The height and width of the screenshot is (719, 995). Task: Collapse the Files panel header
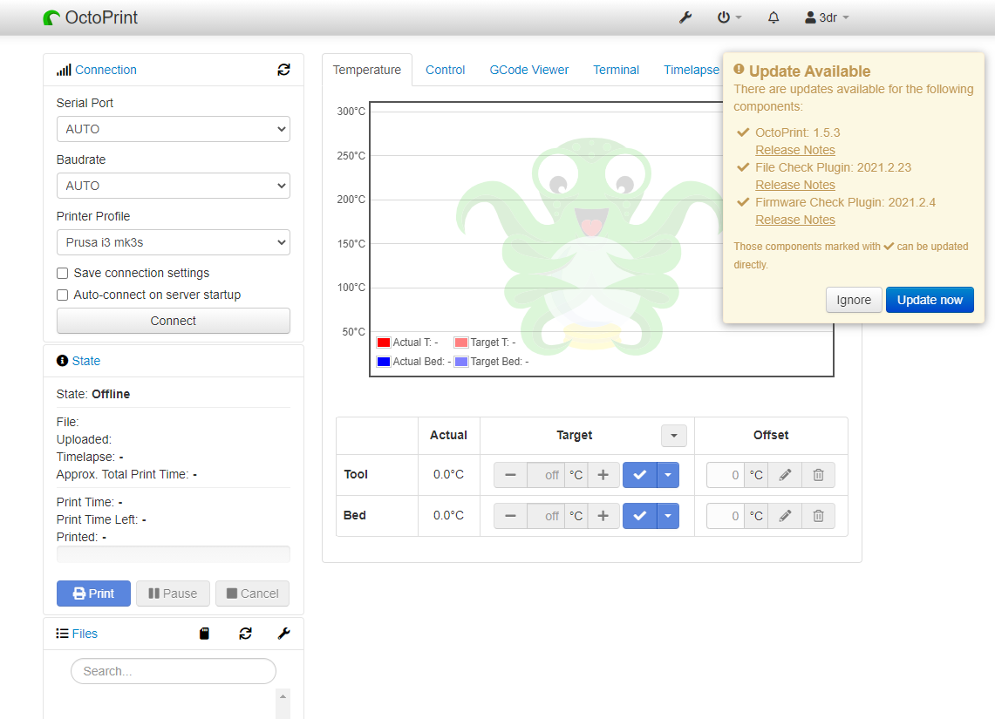(85, 634)
